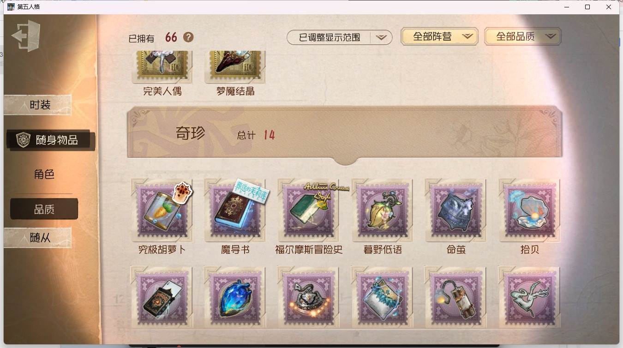The width and height of the screenshot is (623, 348).
Task: Click the exit door icon
Action: click(25, 36)
